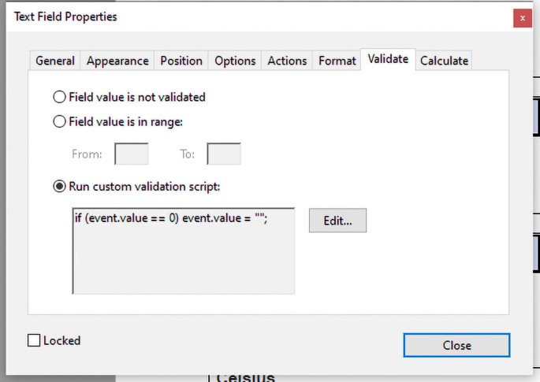Switch to the General tab

[x=55, y=61]
